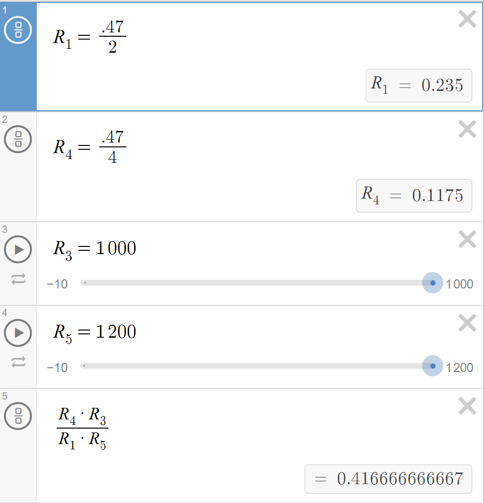Click the fraction icon for the R1 expression
Image resolution: width=484 pixels, height=503 pixels.
pos(18,30)
